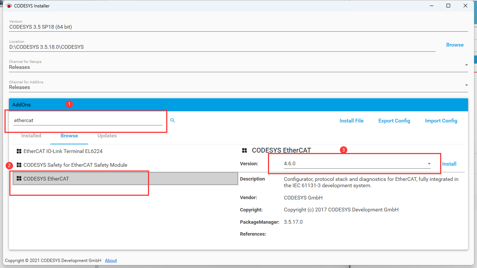477x268 pixels.
Task: Minimize the CODESYS Installer window
Action: click(x=431, y=6)
